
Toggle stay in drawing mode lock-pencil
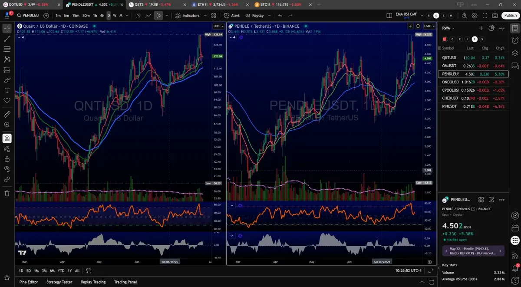coord(7,149)
